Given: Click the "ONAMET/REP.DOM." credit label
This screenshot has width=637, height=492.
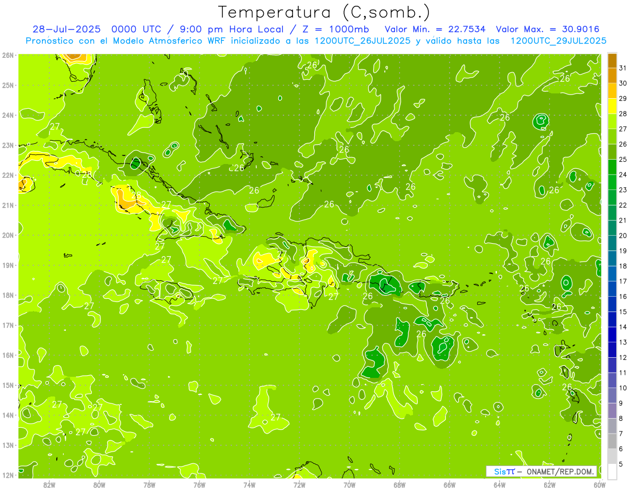Looking at the screenshot, I should pyautogui.click(x=559, y=471).
